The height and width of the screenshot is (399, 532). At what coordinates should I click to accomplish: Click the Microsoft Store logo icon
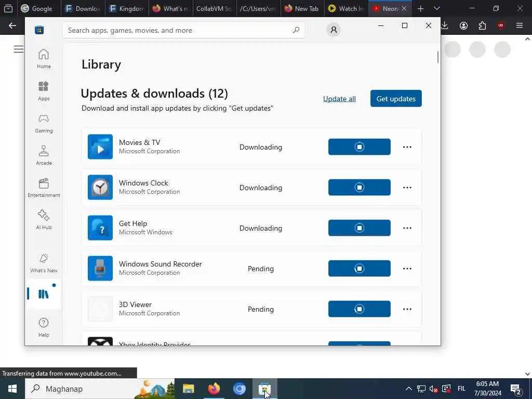point(39,30)
